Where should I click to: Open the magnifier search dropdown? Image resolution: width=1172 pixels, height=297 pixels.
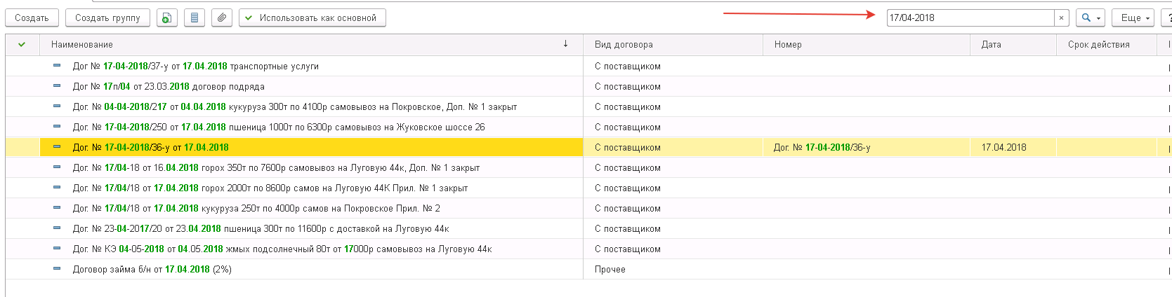1091,18
